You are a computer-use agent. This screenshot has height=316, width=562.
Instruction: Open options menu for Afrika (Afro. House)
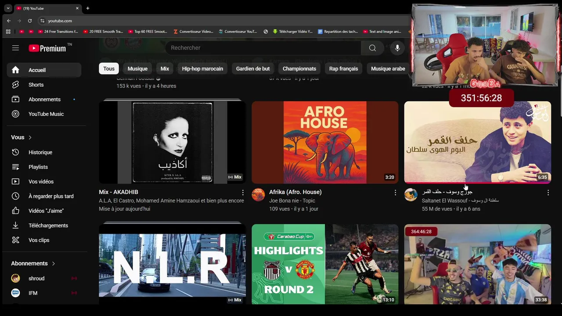pyautogui.click(x=395, y=193)
